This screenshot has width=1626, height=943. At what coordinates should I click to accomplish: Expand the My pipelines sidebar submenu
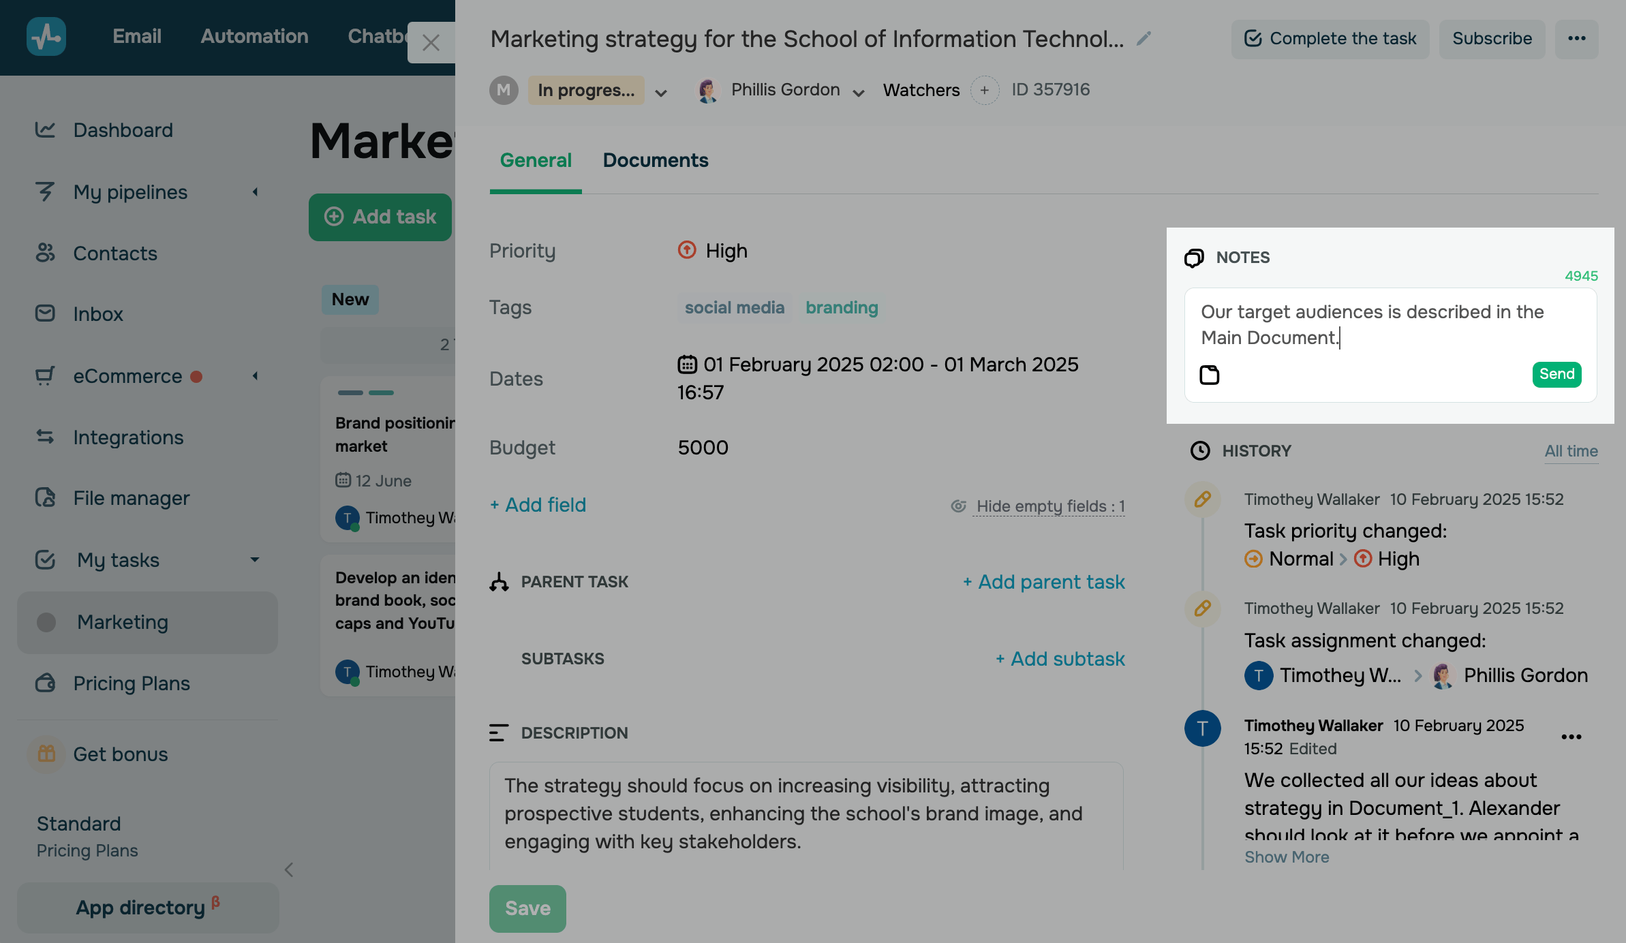256,192
